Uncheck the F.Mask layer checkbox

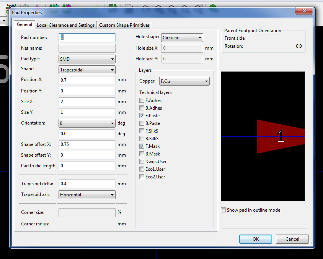point(142,146)
